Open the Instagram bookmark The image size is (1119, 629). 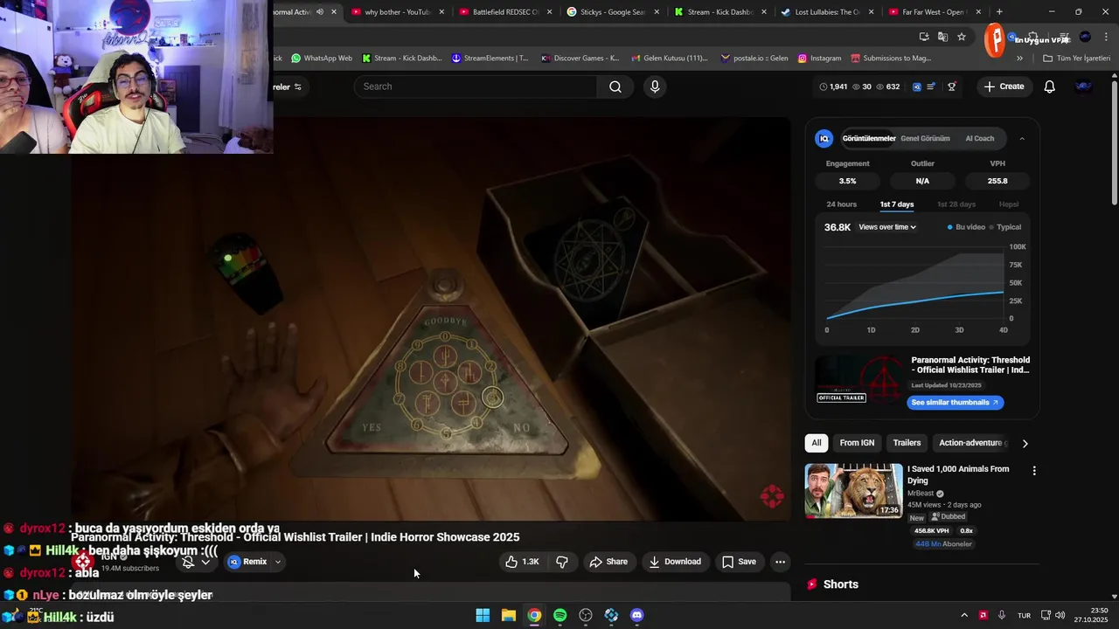point(819,59)
